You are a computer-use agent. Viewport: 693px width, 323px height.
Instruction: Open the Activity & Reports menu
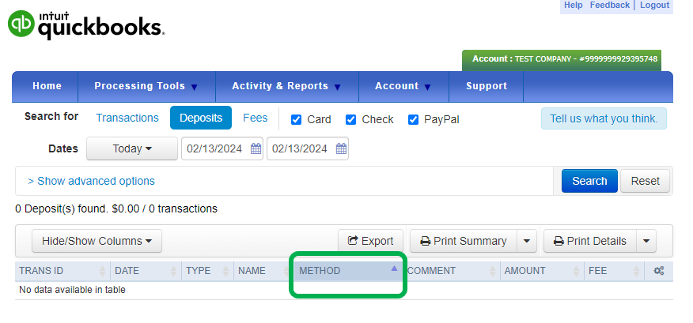coord(287,86)
